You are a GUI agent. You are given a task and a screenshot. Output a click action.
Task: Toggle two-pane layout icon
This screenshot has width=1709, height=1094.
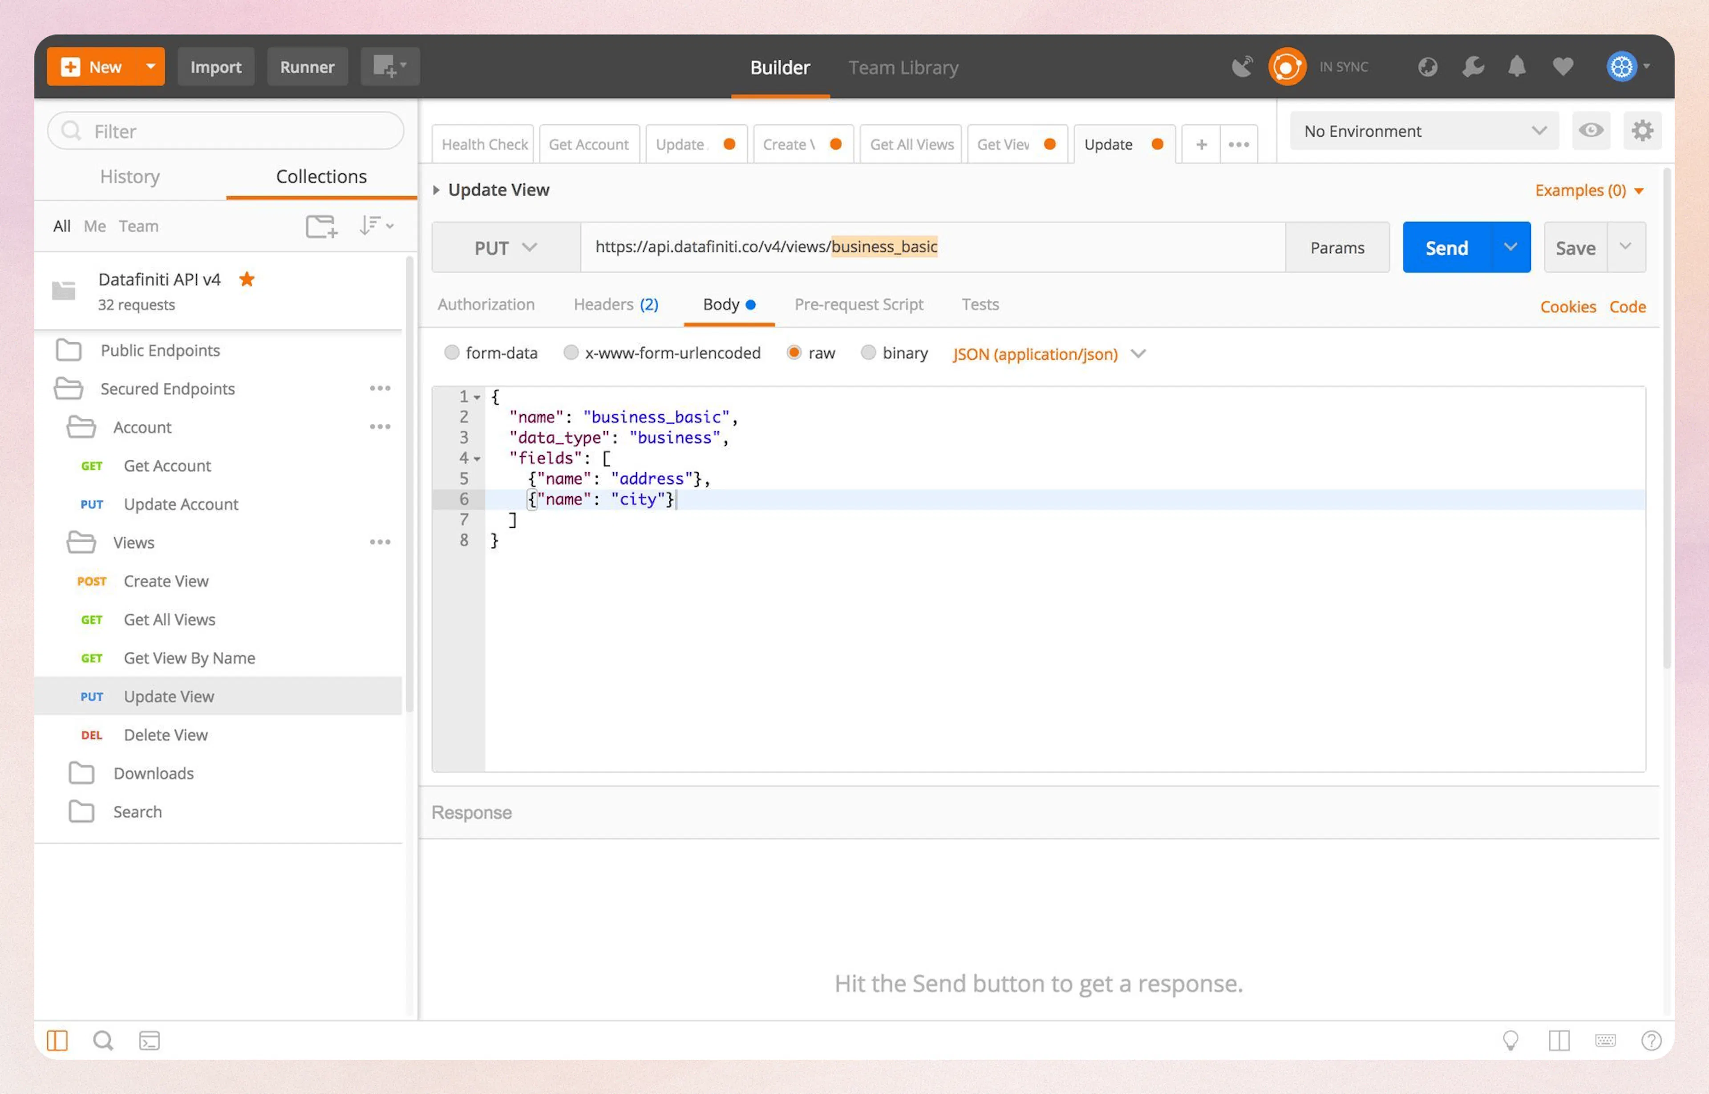1560,1040
